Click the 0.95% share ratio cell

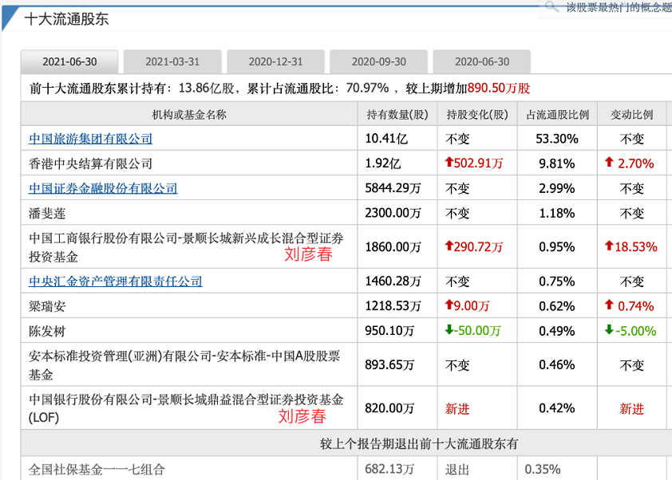point(557,247)
